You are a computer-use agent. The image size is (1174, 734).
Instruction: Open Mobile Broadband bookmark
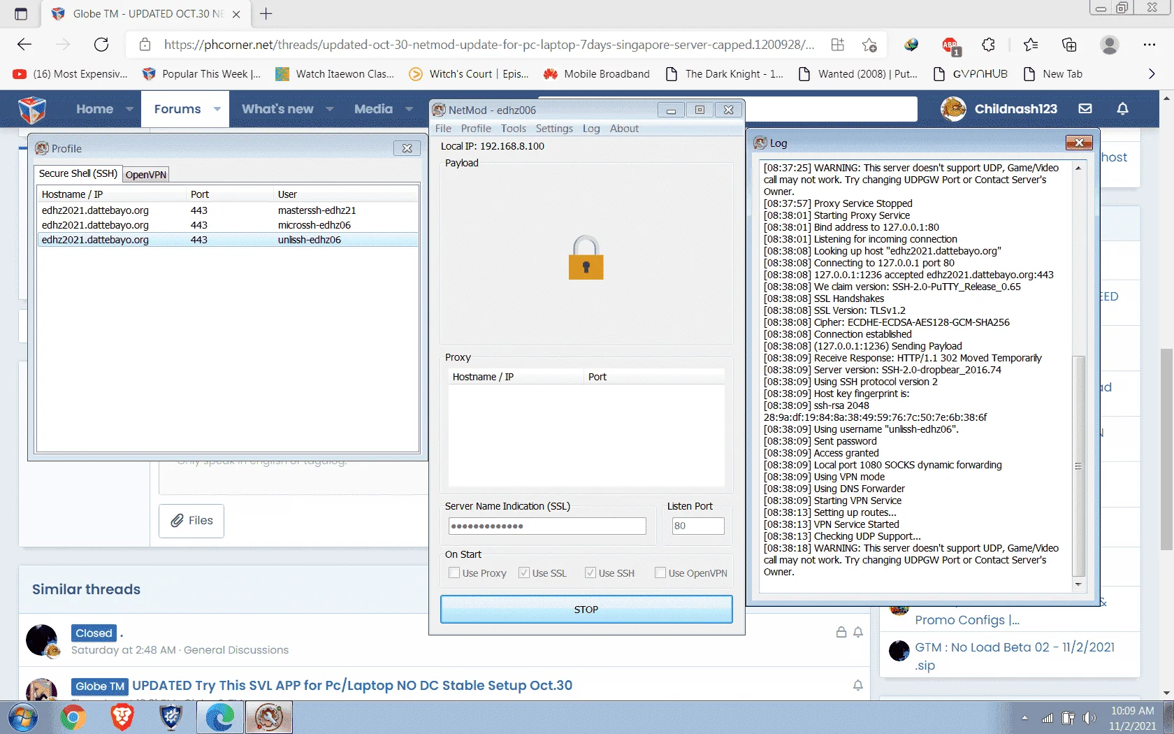coord(596,74)
